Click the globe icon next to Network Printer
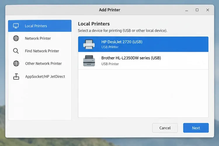Image resolution: width=219 pixels, height=146 pixels. pyautogui.click(x=16, y=38)
